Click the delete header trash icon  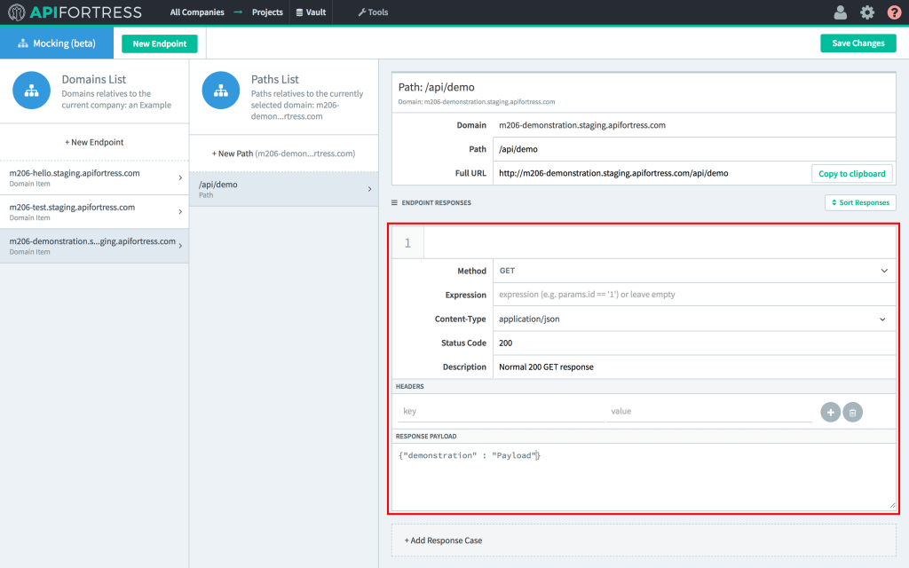(x=852, y=412)
